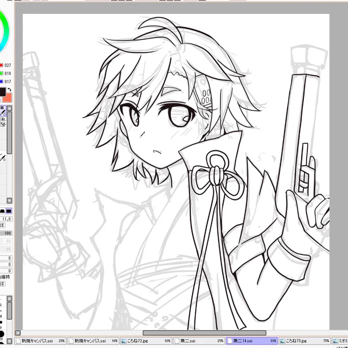
Task: Click the brush size list scrollbar thumb
Action: (x=9, y=311)
